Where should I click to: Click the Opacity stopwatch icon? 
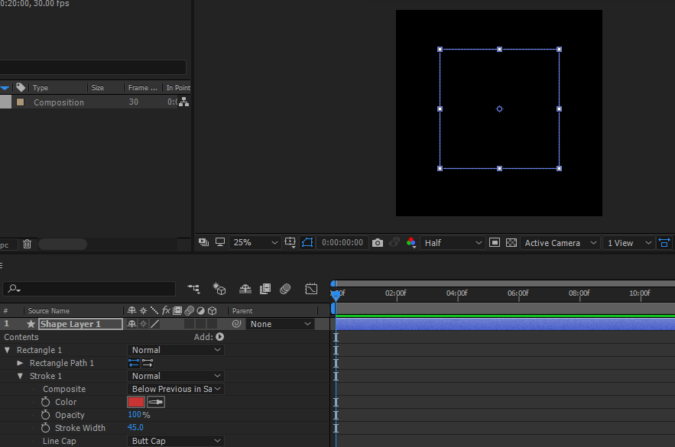click(x=45, y=415)
